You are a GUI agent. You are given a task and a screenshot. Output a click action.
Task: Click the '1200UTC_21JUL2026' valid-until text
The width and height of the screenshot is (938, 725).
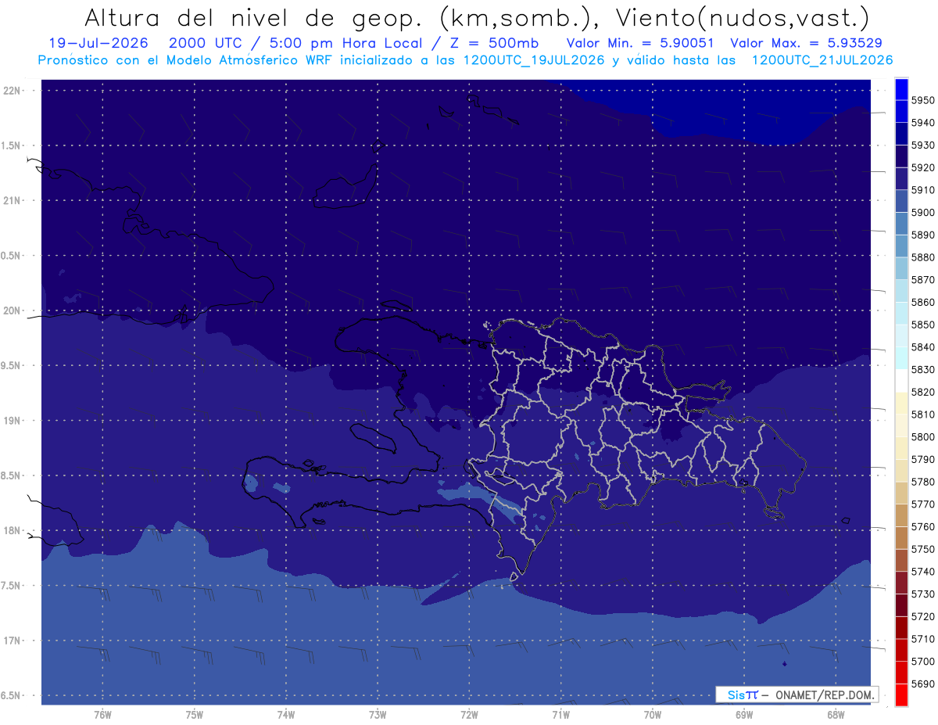coord(822,60)
